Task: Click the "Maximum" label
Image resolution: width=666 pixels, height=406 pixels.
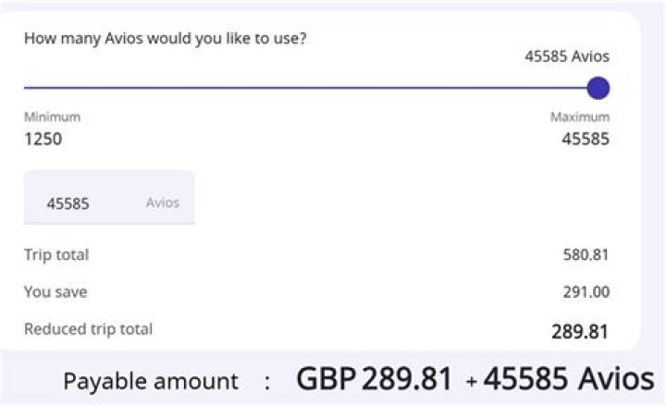Action: [x=580, y=117]
